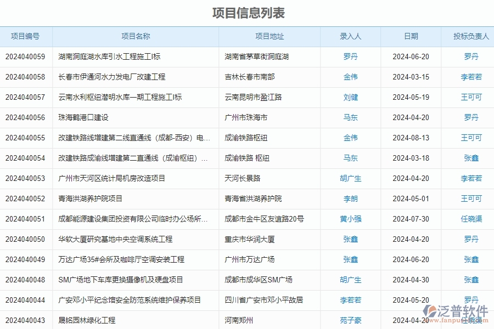Select 刘健 in the 录入人 column
494x329 pixels.
pyautogui.click(x=351, y=97)
